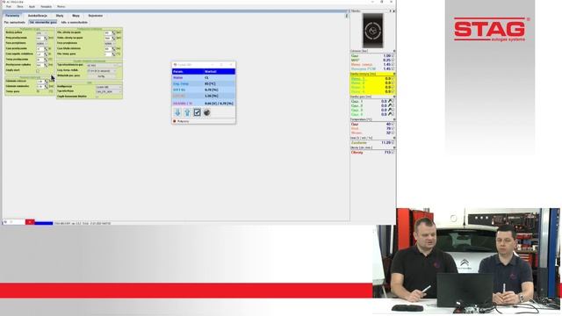Select the Ust. sterownika gazu sub-tab
This screenshot has height=316, width=562.
43,22
